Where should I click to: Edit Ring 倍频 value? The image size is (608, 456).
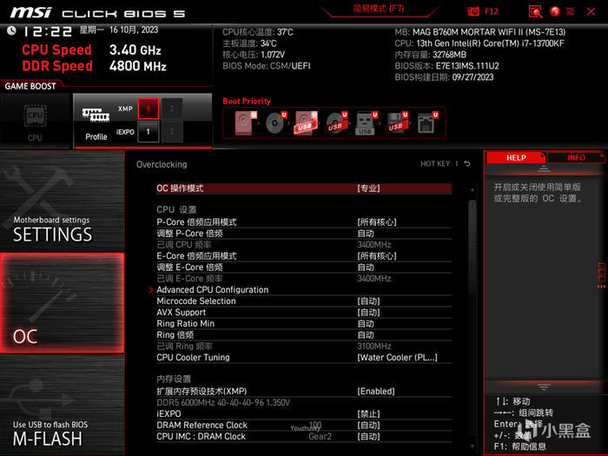click(304, 334)
